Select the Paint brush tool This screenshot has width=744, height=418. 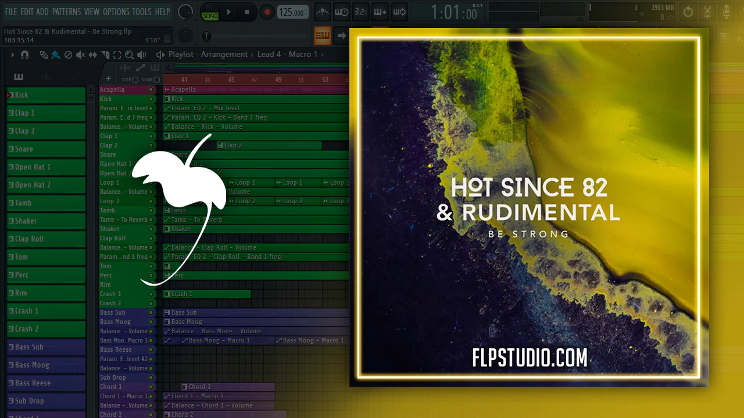[56, 55]
